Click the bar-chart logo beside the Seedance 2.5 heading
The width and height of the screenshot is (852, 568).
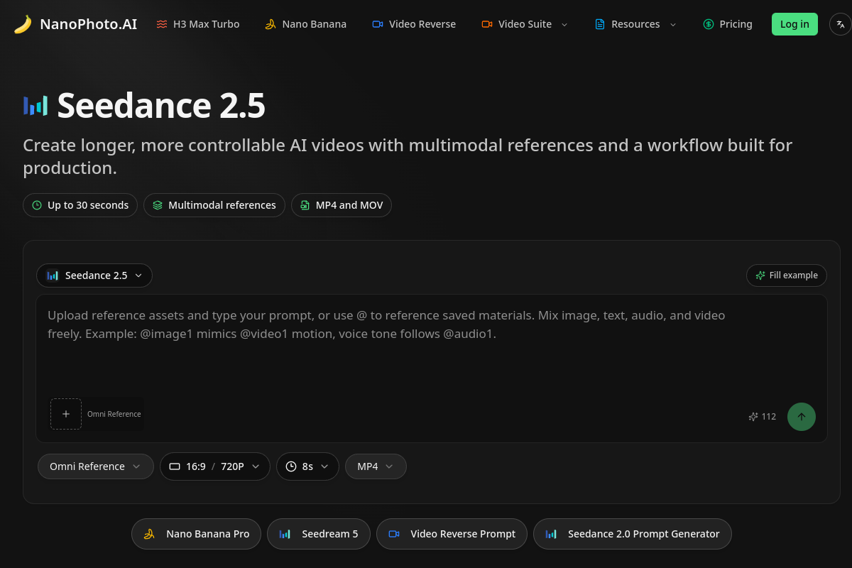click(35, 106)
